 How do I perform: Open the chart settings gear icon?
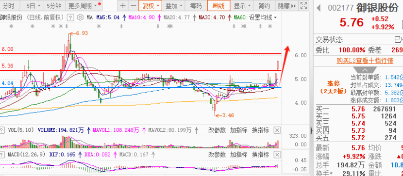pyautogui.click(x=80, y=17)
